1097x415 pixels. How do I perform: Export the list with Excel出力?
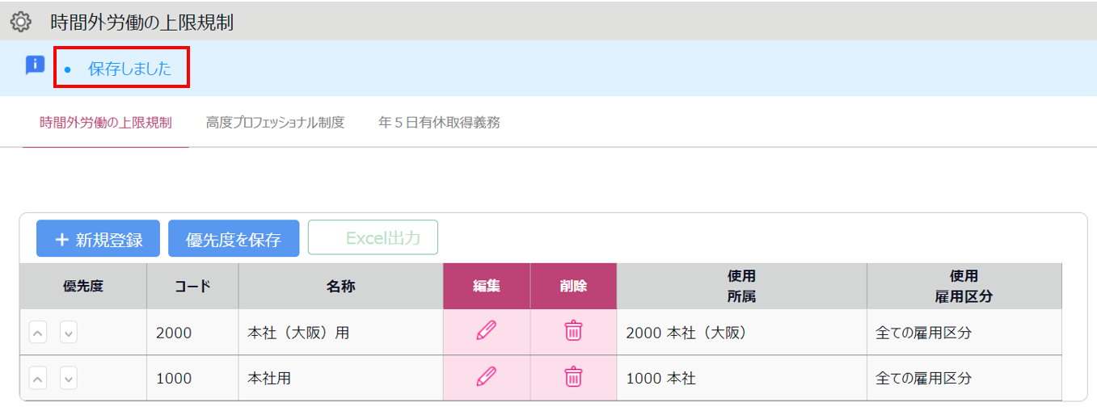373,237
